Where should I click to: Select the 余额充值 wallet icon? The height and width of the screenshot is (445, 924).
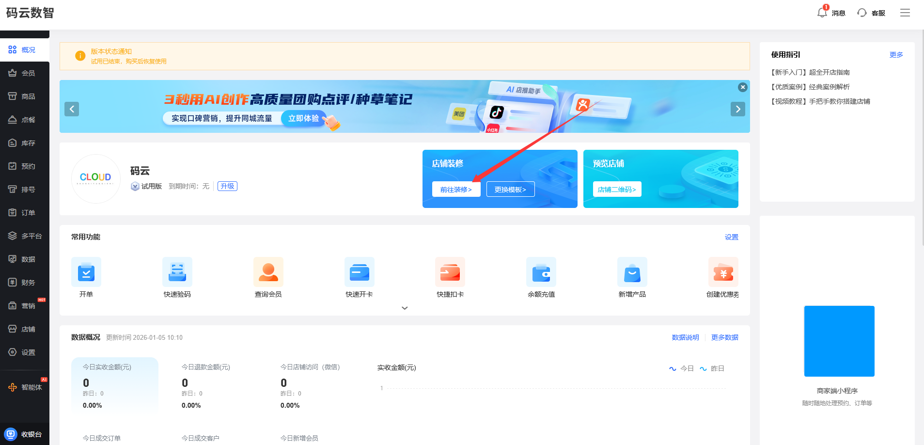click(x=541, y=272)
